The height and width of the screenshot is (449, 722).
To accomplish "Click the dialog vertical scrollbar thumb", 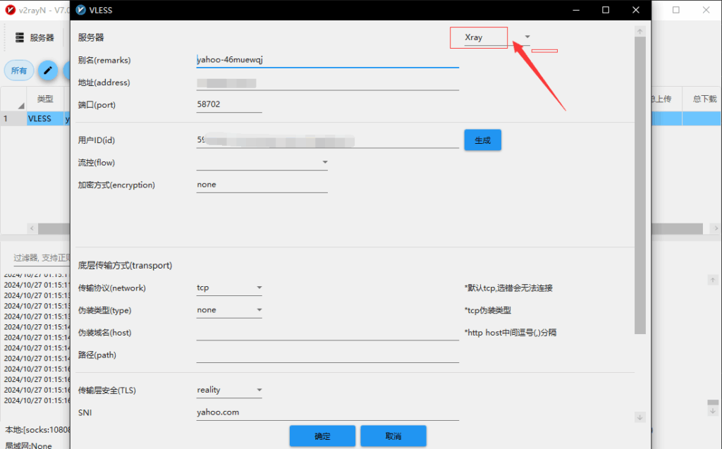I will pyautogui.click(x=640, y=185).
